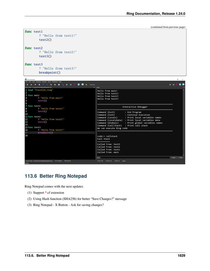
Task: Select the Output tab at the bottom
Action: (x=124, y=161)
